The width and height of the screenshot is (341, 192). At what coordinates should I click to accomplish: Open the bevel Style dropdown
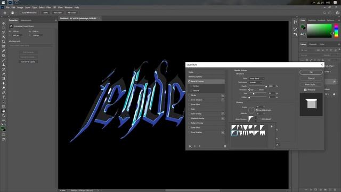pyautogui.click(x=257, y=78)
